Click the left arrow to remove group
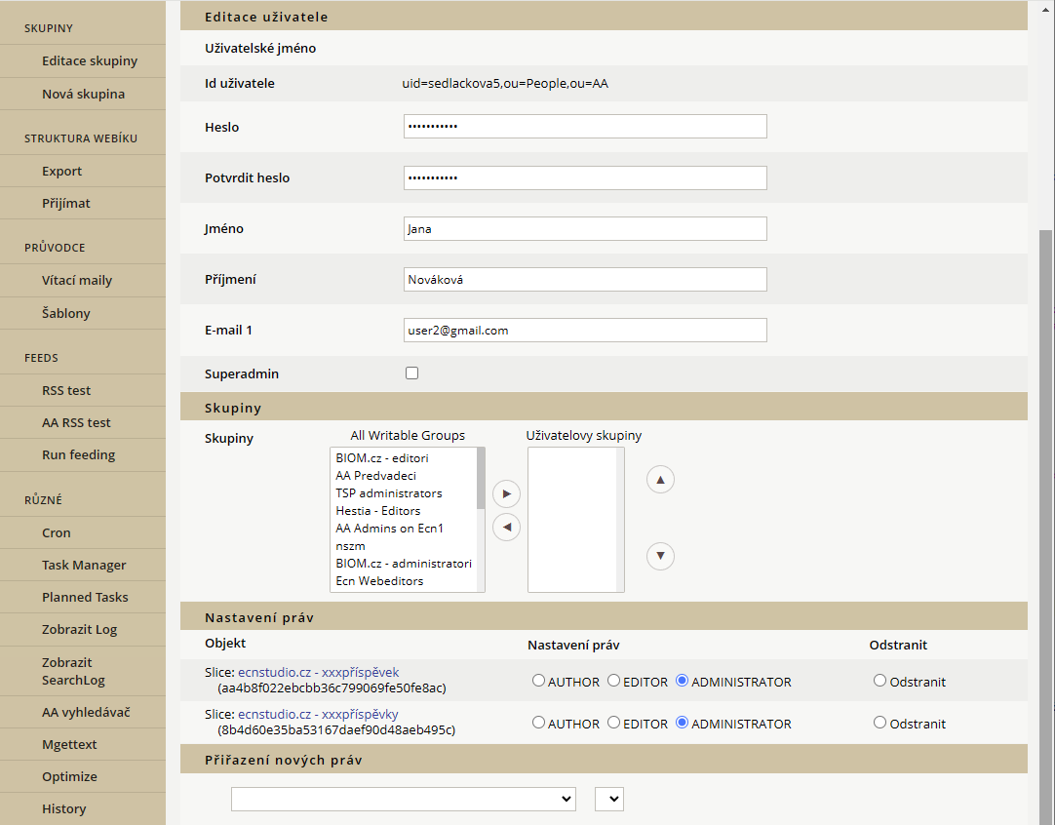The image size is (1055, 825). 506,528
